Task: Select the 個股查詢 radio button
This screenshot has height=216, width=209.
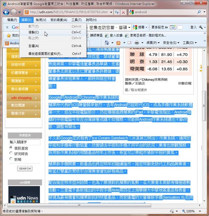Action: click(11, 147)
